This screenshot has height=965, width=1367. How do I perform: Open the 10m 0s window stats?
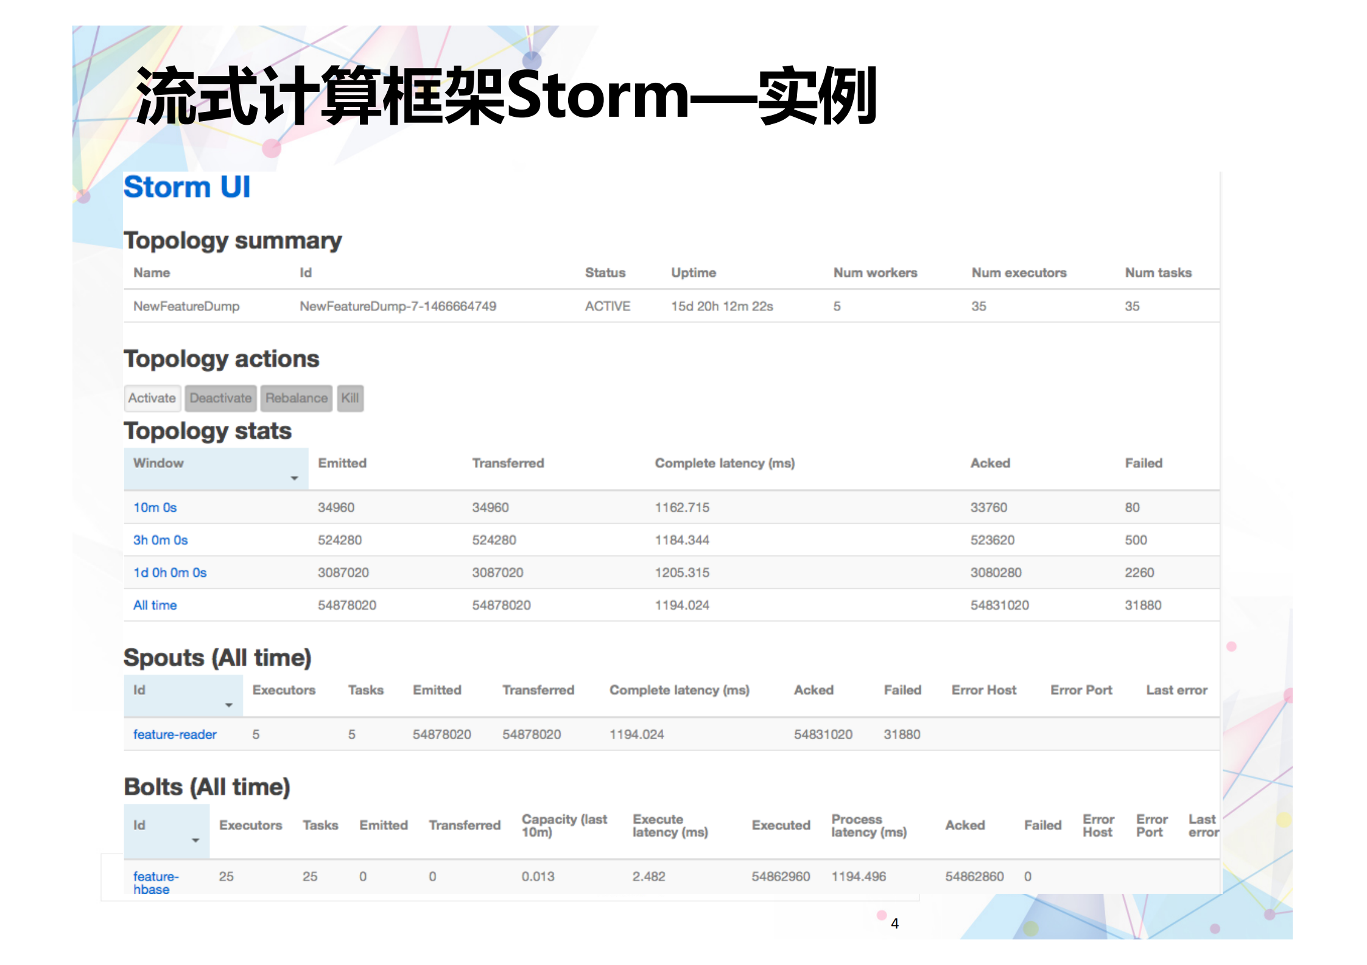(x=155, y=507)
